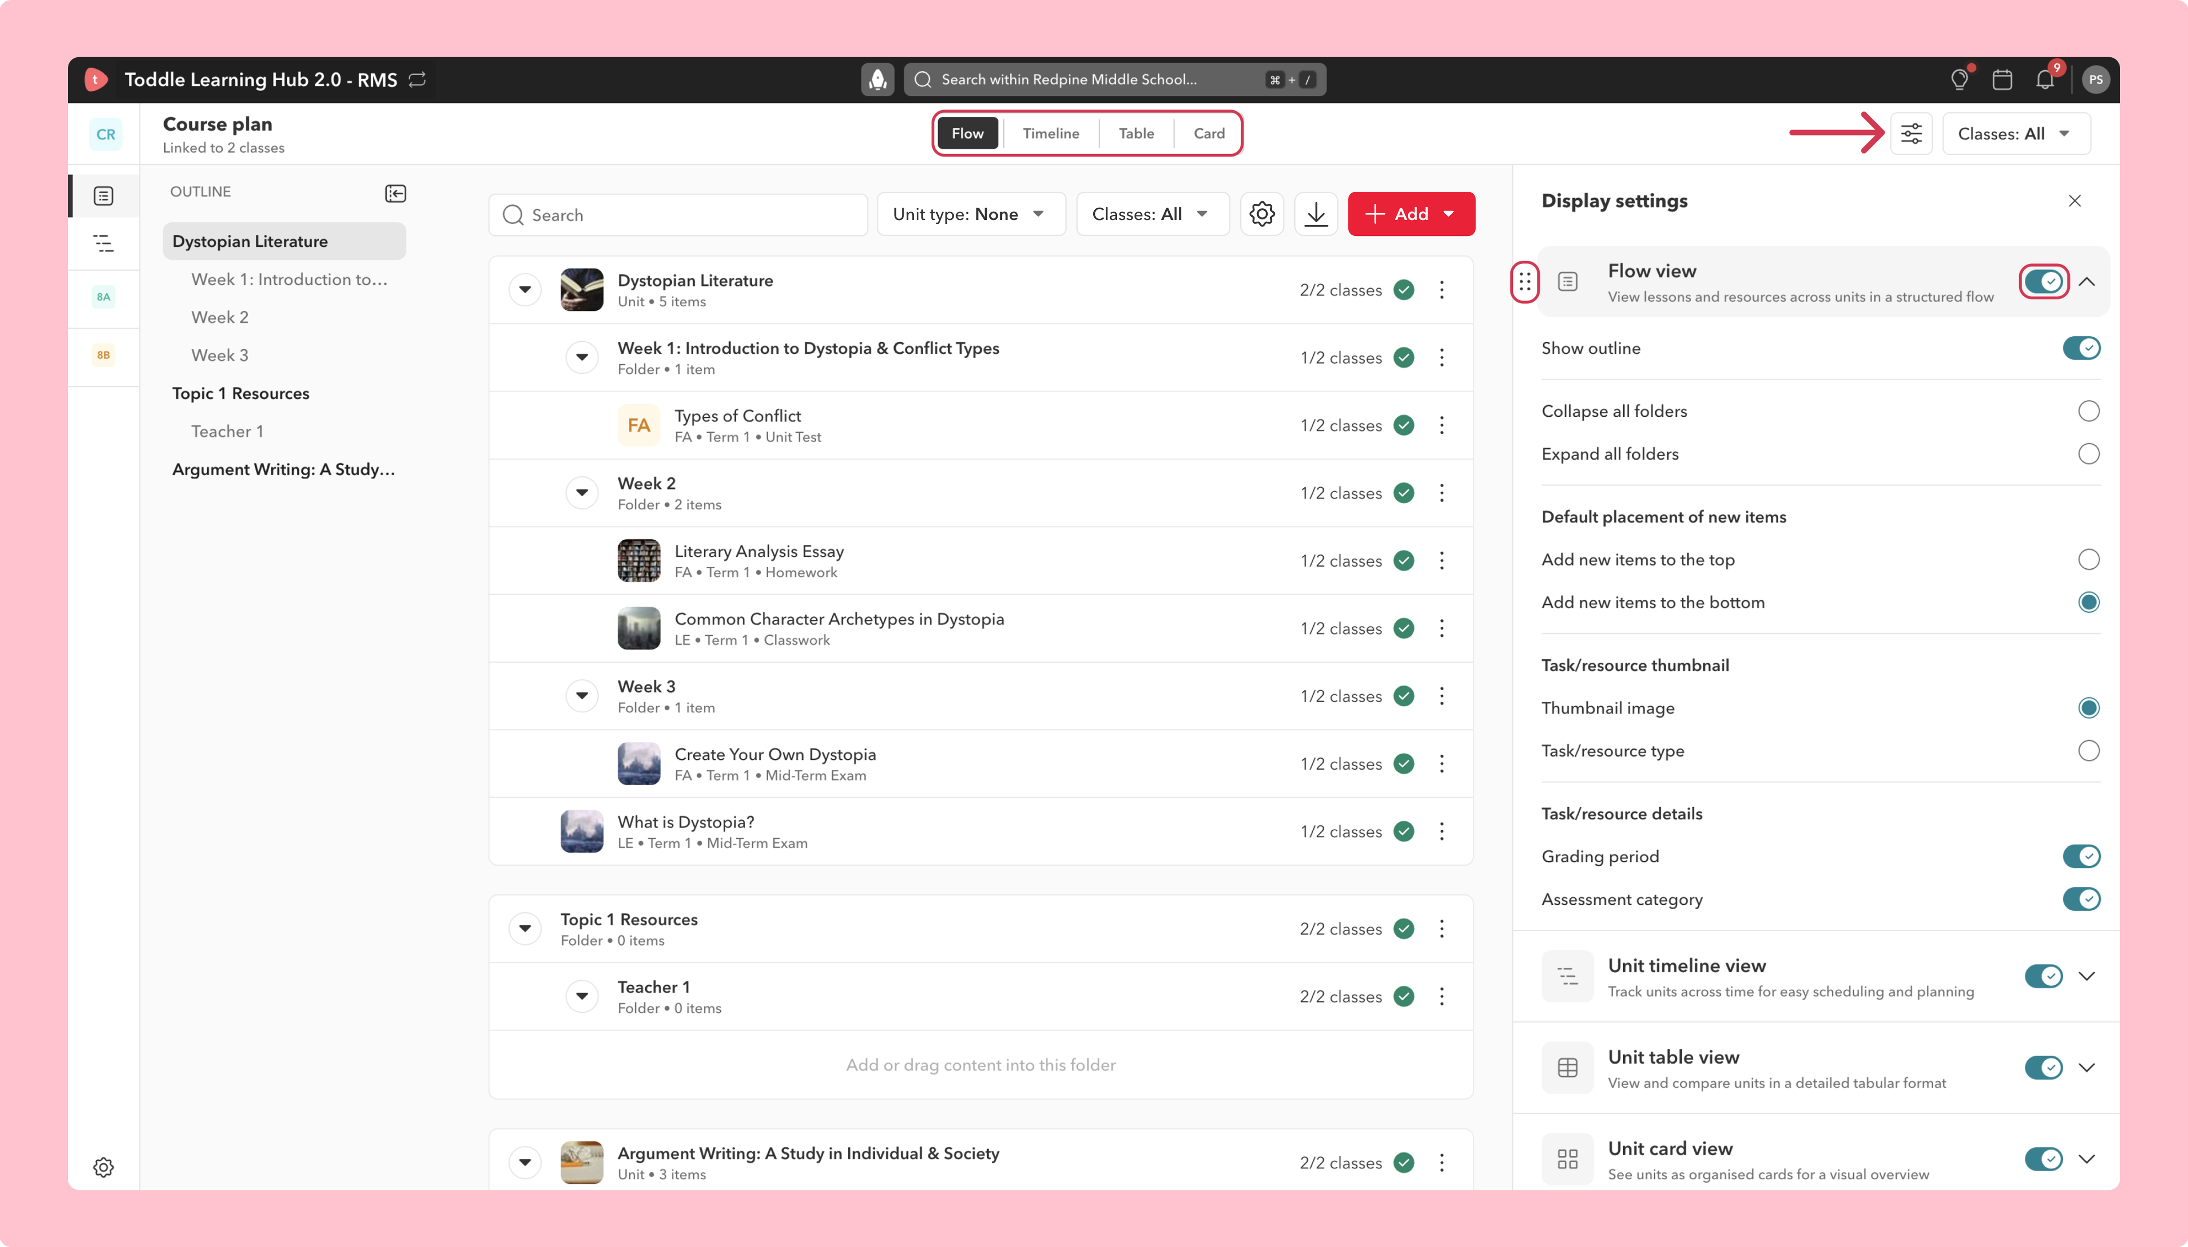The image size is (2188, 1247).
Task: Go to Week 3 in outline
Action: [x=220, y=355]
